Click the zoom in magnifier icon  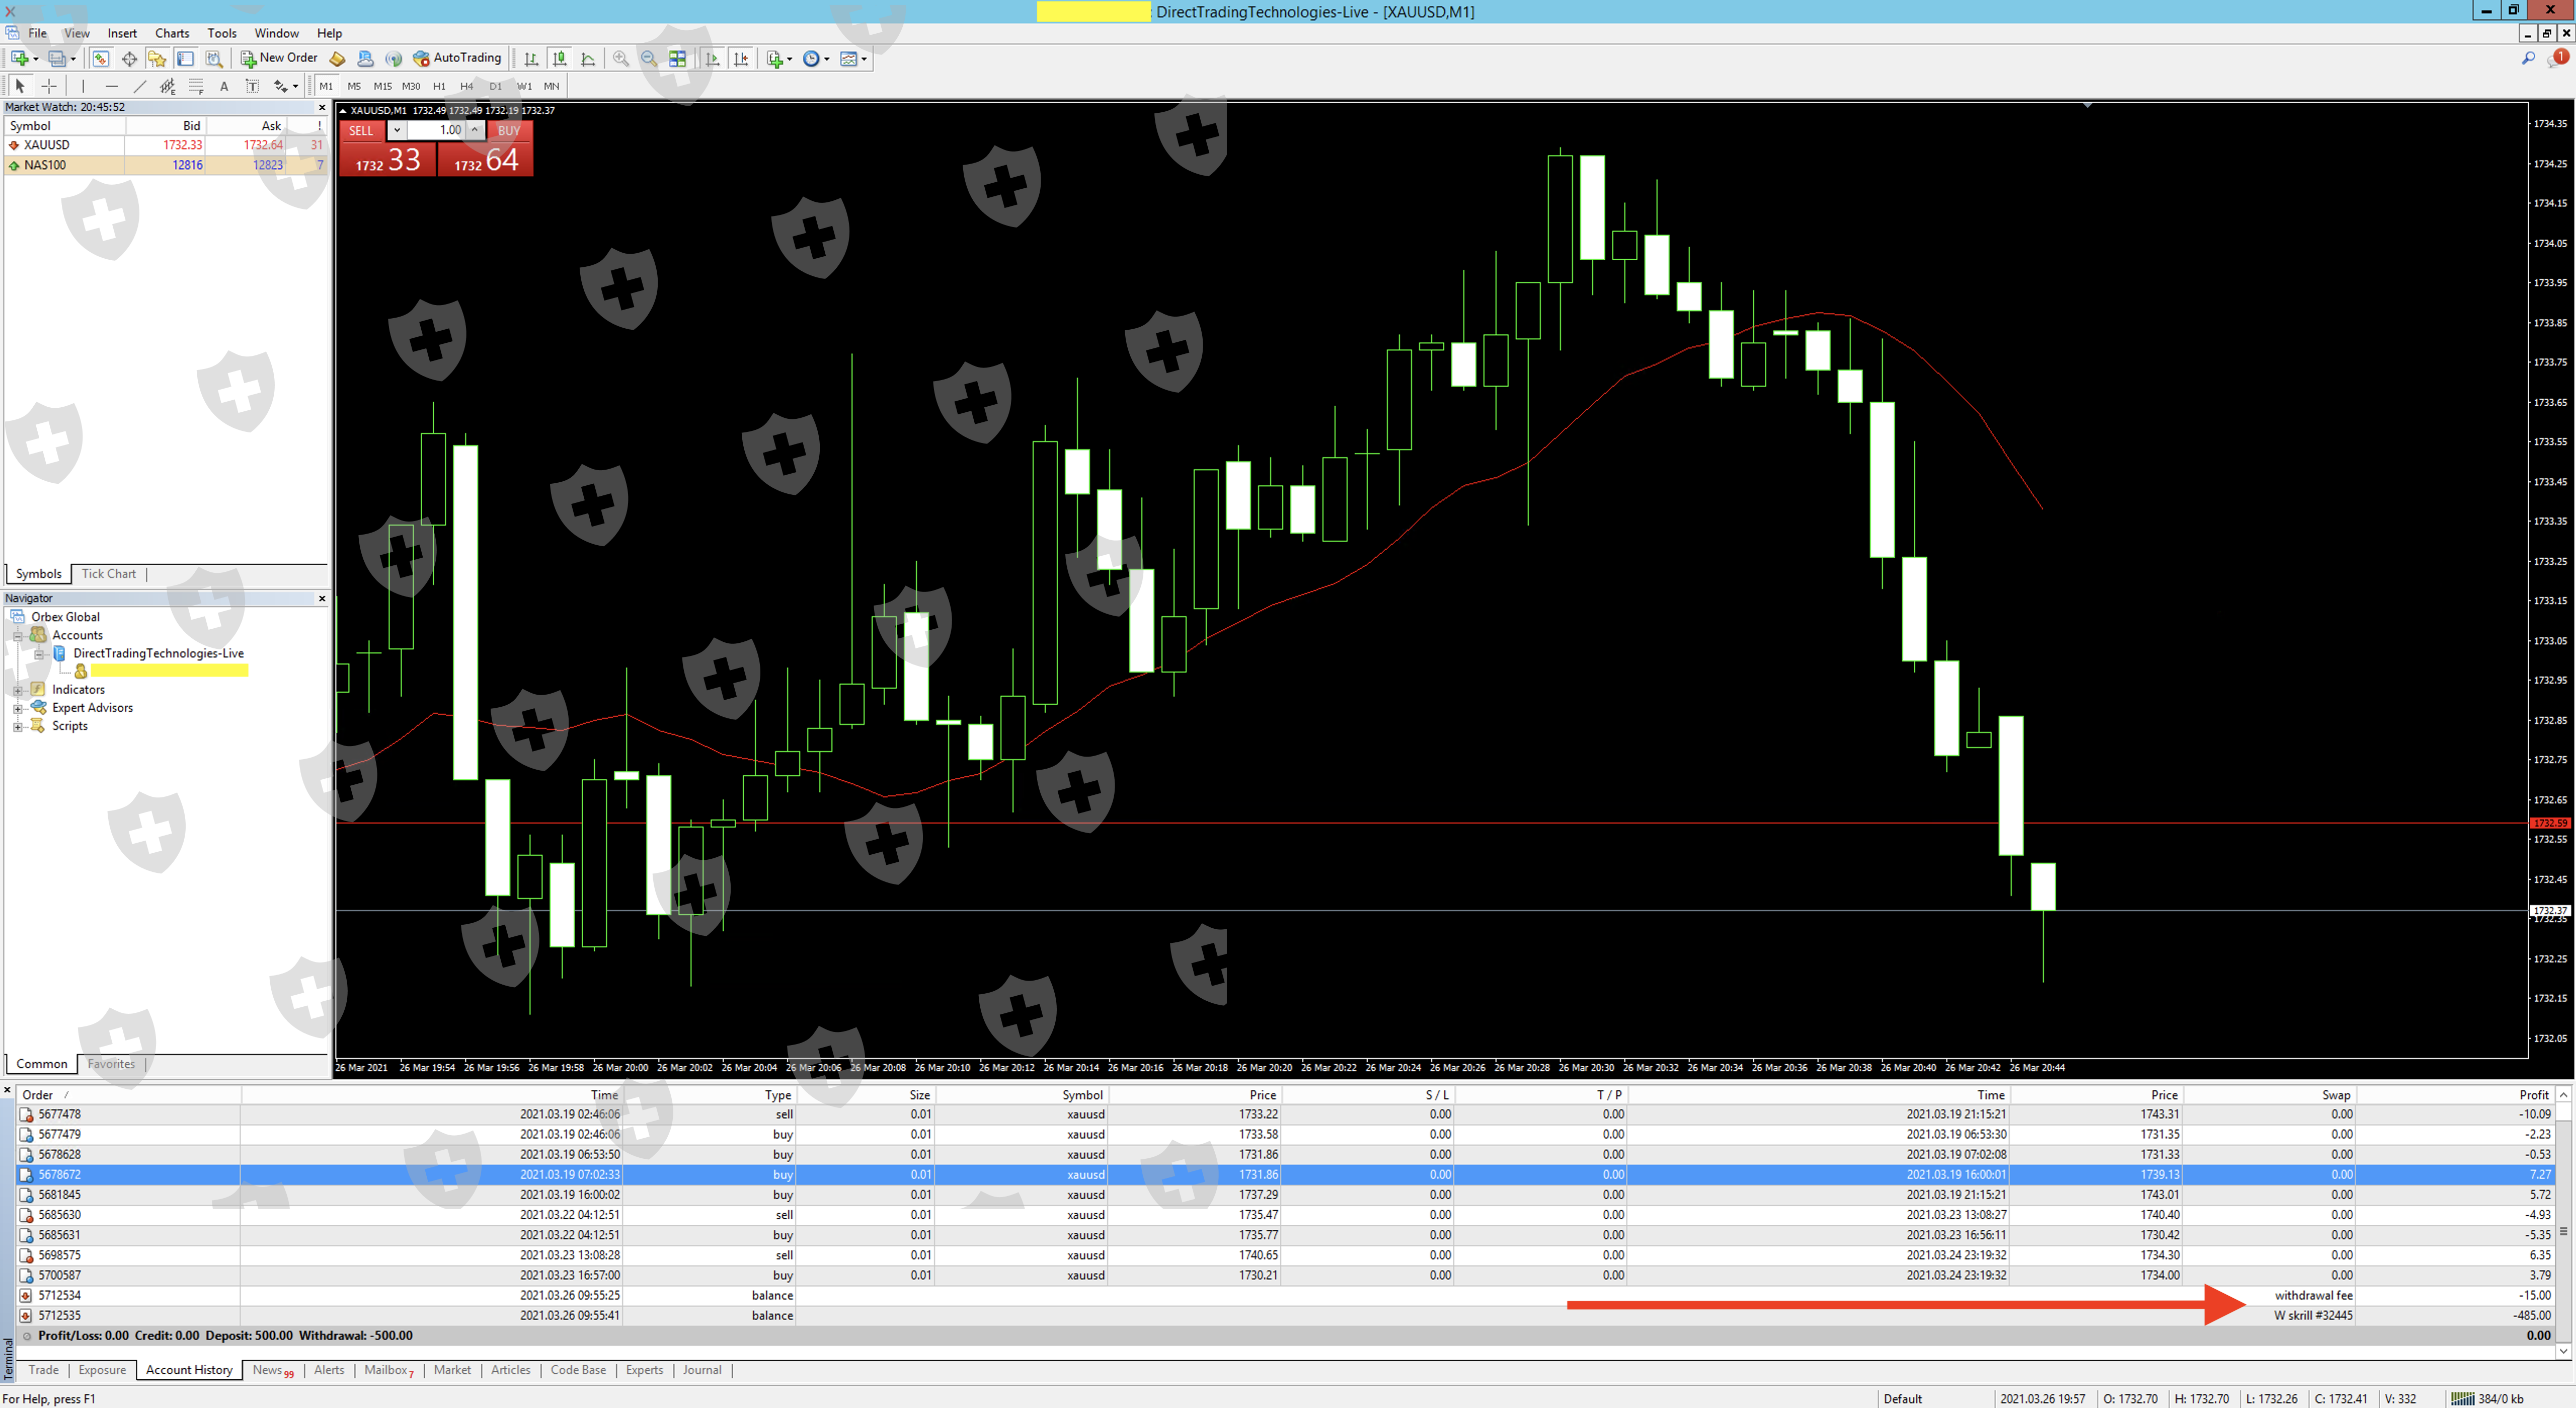(x=621, y=59)
